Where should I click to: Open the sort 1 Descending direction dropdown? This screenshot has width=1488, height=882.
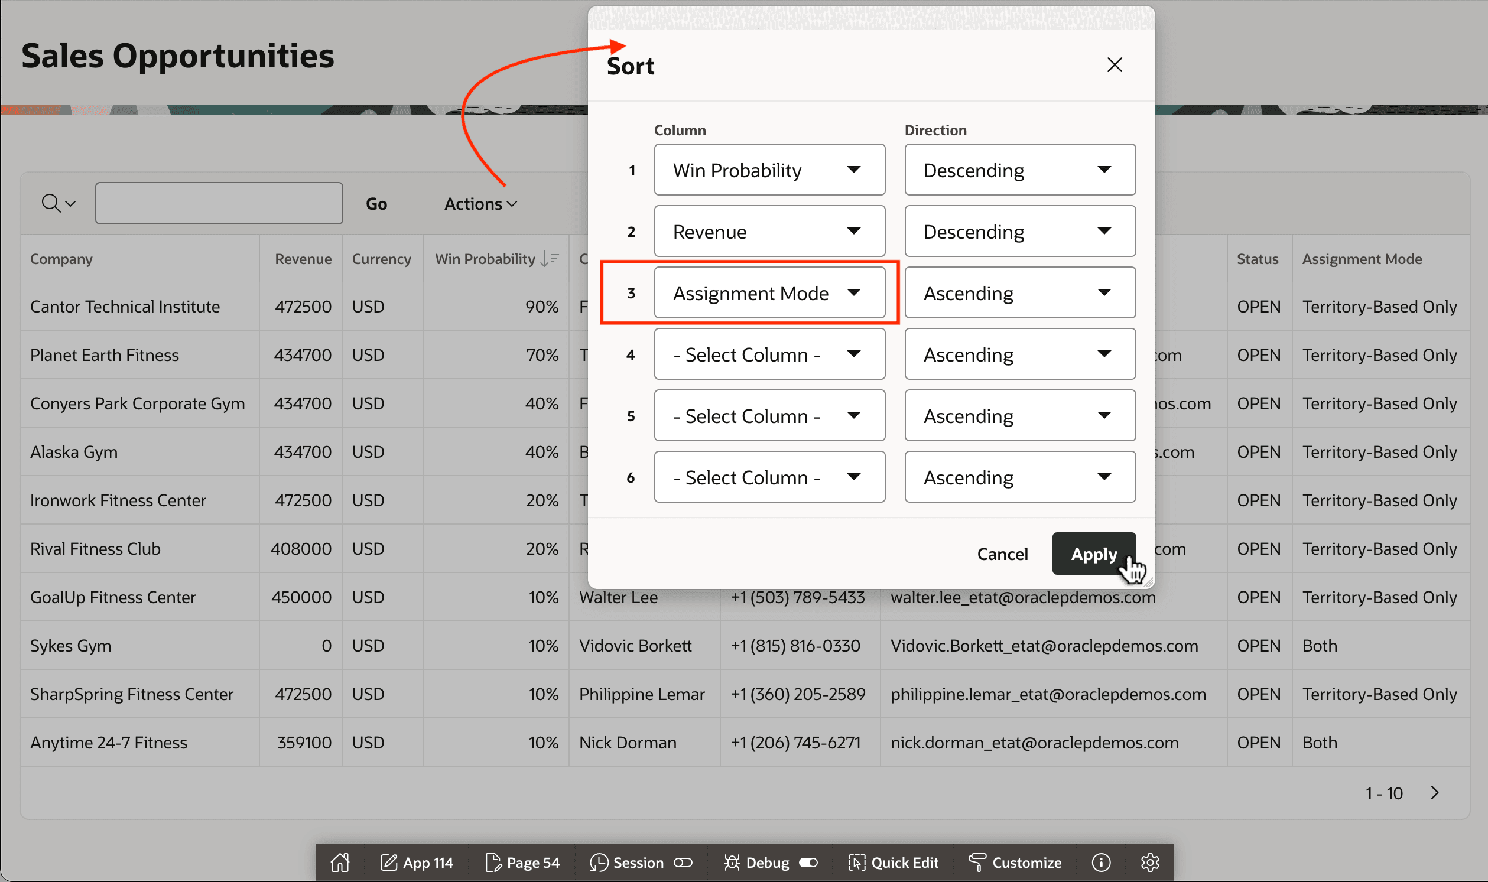(1019, 170)
